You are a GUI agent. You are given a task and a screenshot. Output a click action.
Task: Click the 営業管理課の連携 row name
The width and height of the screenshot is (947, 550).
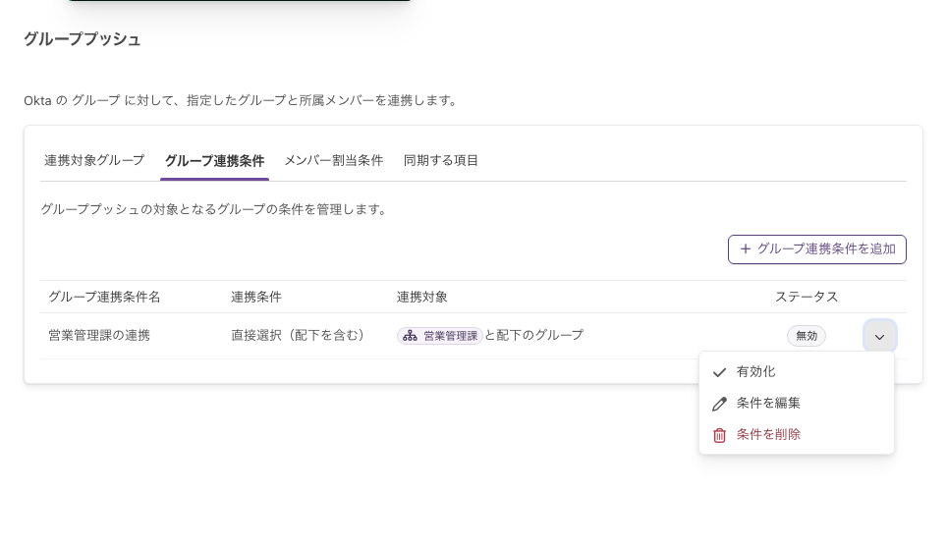pyautogui.click(x=99, y=335)
